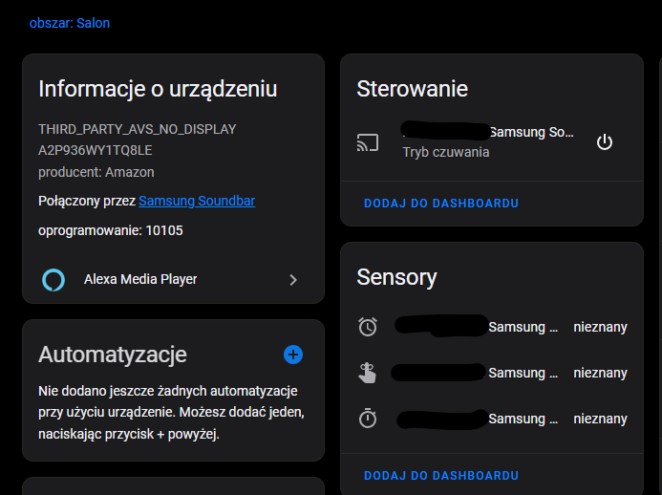The width and height of the screenshot is (662, 495).
Task: Click the hand tap gesture sensor icon
Action: pos(368,373)
